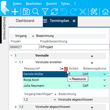Click the Save floppy disk icon
Image resolution: width=110 pixels, height=110 pixels.
point(26,12)
